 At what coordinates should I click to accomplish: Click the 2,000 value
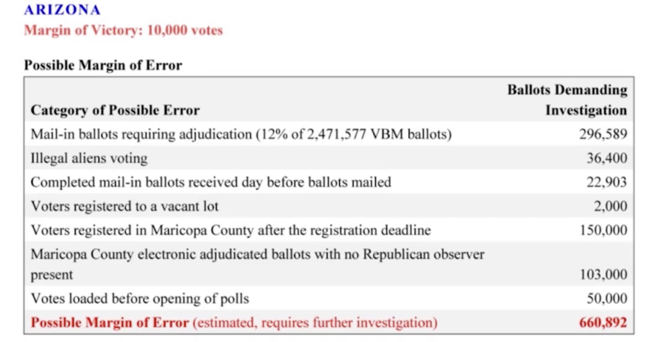click(x=610, y=206)
